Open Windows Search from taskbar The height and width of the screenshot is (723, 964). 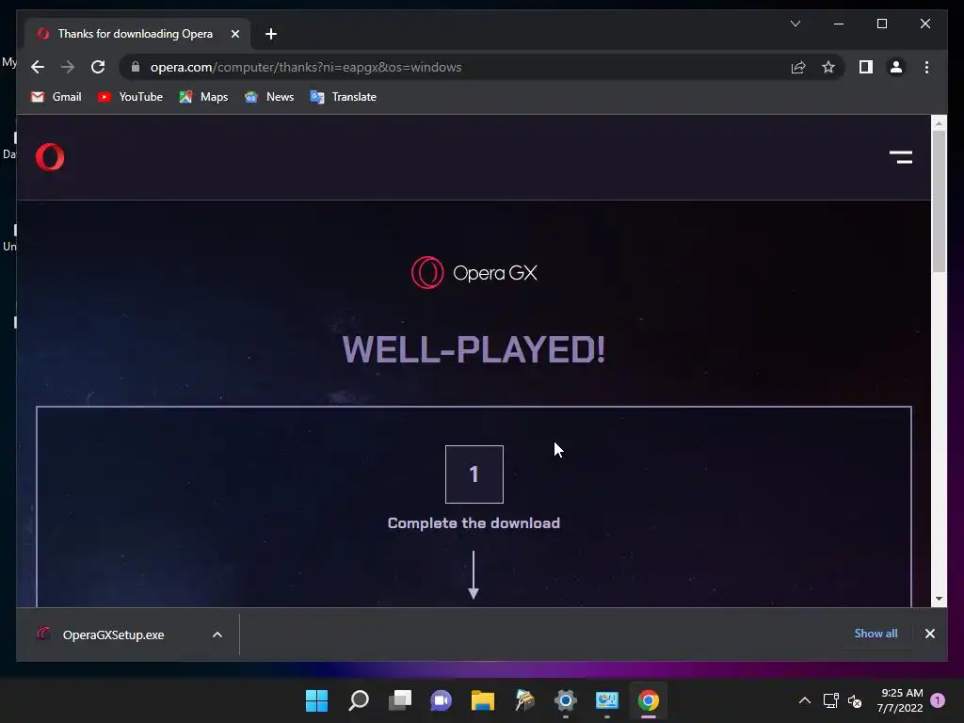(x=359, y=700)
